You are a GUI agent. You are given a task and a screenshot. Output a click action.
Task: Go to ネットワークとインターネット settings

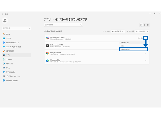[14, 47]
